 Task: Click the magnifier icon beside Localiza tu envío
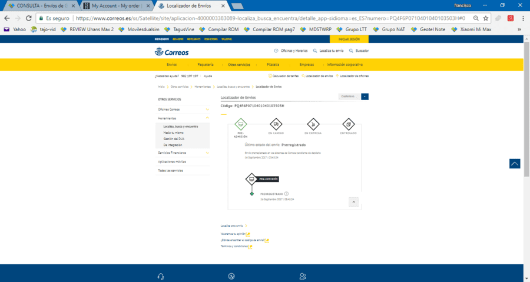point(315,51)
